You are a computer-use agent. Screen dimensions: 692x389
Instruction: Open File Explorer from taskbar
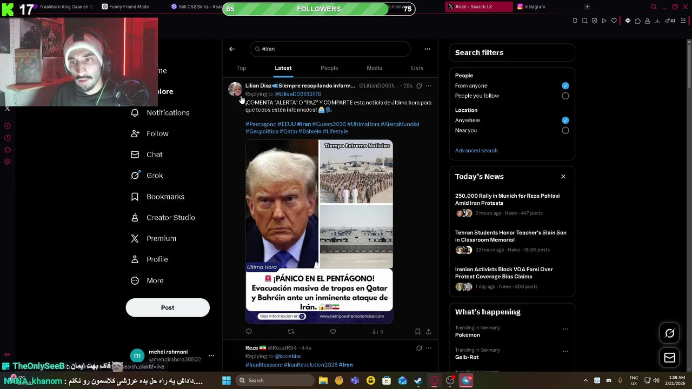click(x=323, y=380)
